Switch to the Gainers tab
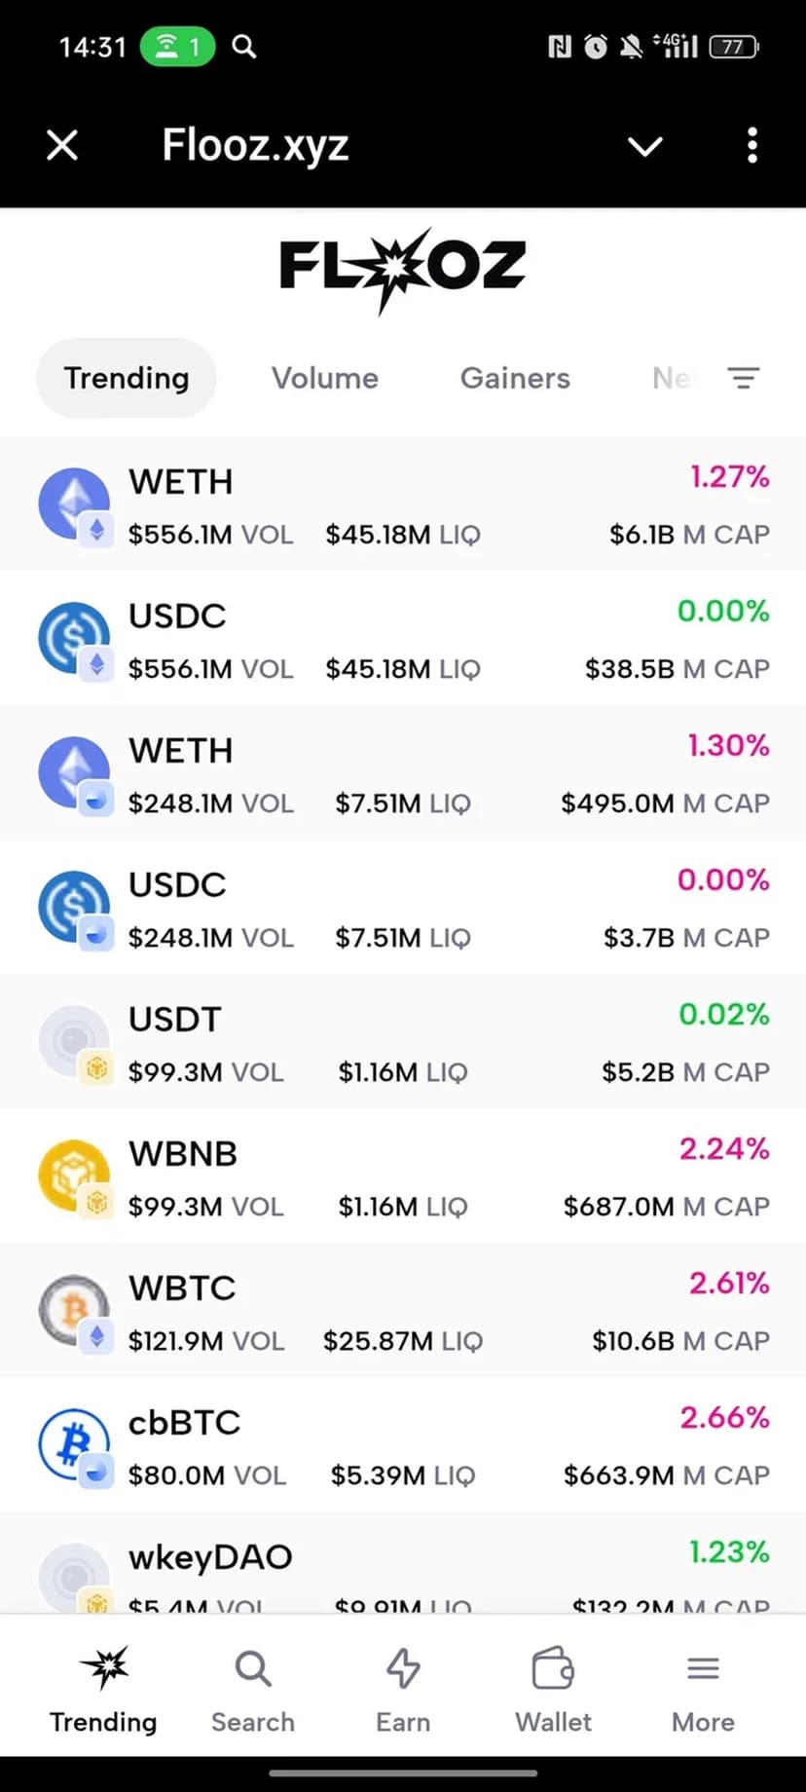The width and height of the screenshot is (806, 1792). pyautogui.click(x=515, y=378)
